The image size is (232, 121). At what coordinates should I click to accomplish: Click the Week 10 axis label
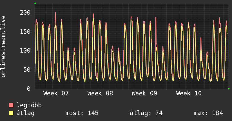tap(189, 93)
